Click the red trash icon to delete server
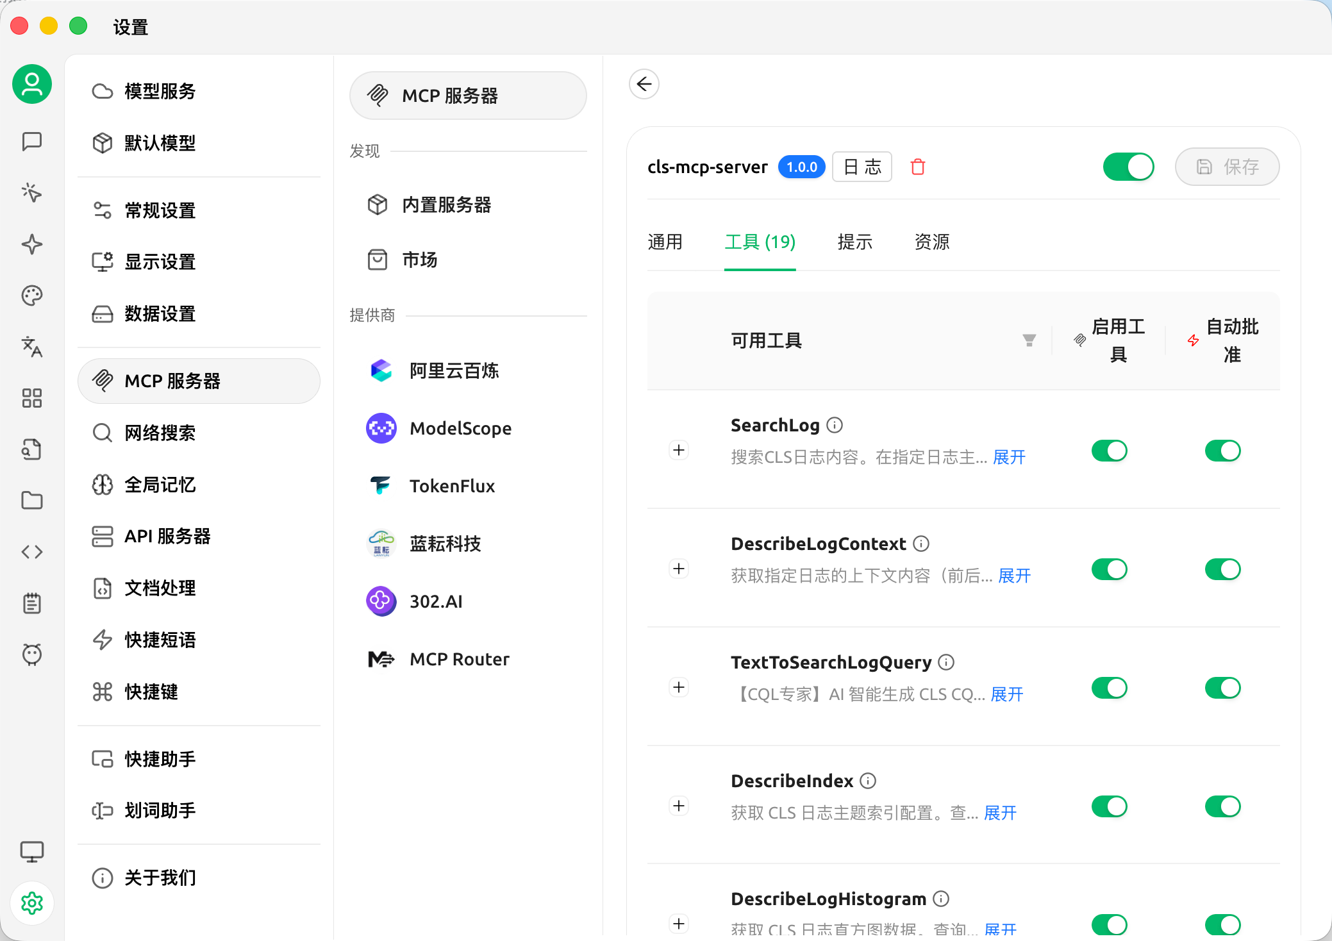 (x=918, y=167)
